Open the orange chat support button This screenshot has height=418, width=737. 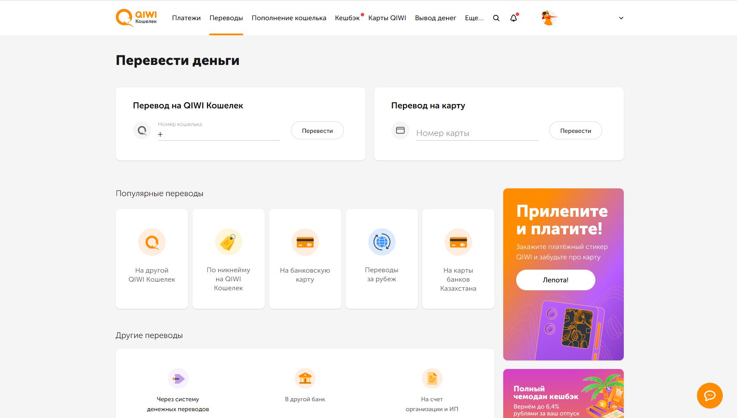pos(710,396)
